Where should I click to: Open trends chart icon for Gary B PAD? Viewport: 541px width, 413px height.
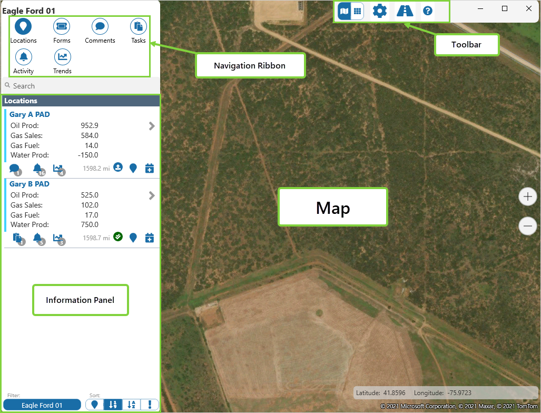59,238
